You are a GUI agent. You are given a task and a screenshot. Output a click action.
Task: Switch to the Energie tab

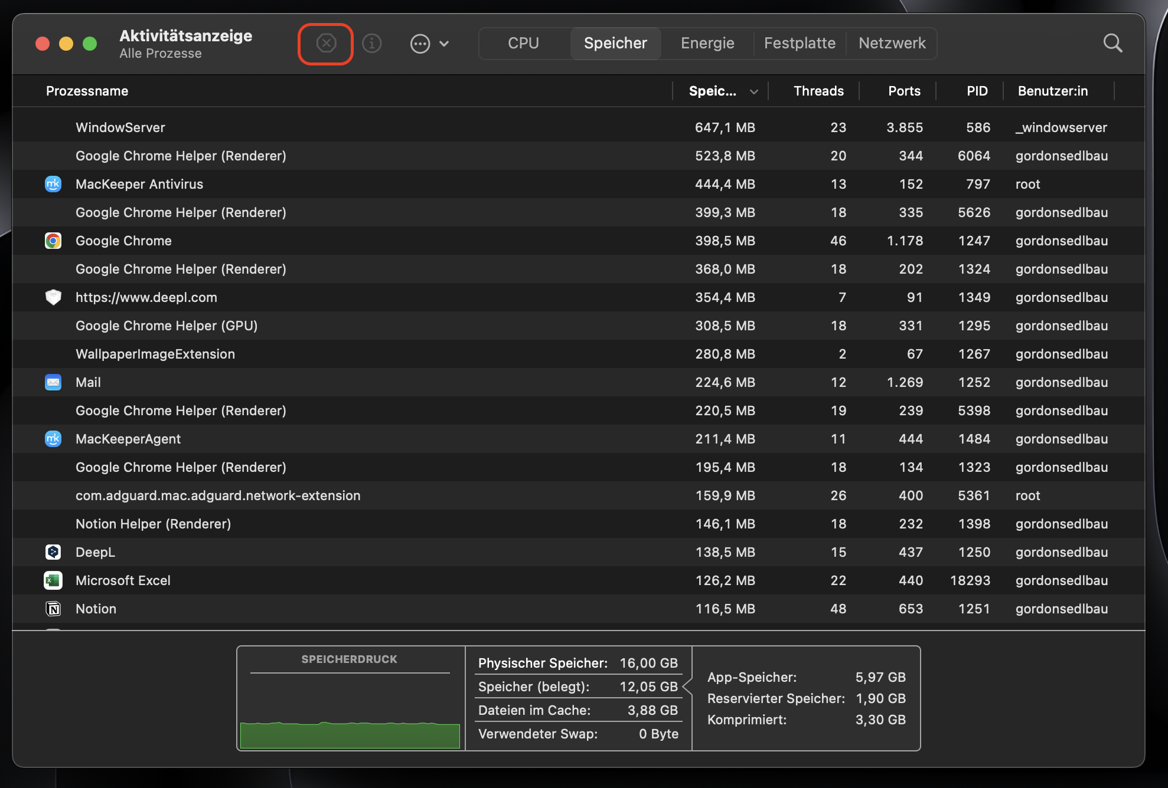pyautogui.click(x=707, y=43)
